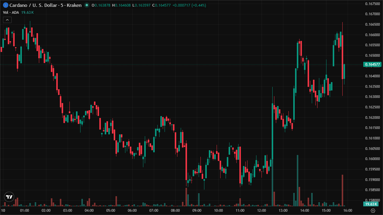Click the Vol · ADA indicator label
The image size is (383, 215).
pos(11,13)
